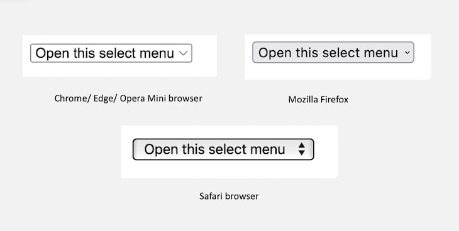Click the "Mozilla Firefox" caption
The height and width of the screenshot is (231, 459).
tap(318, 100)
